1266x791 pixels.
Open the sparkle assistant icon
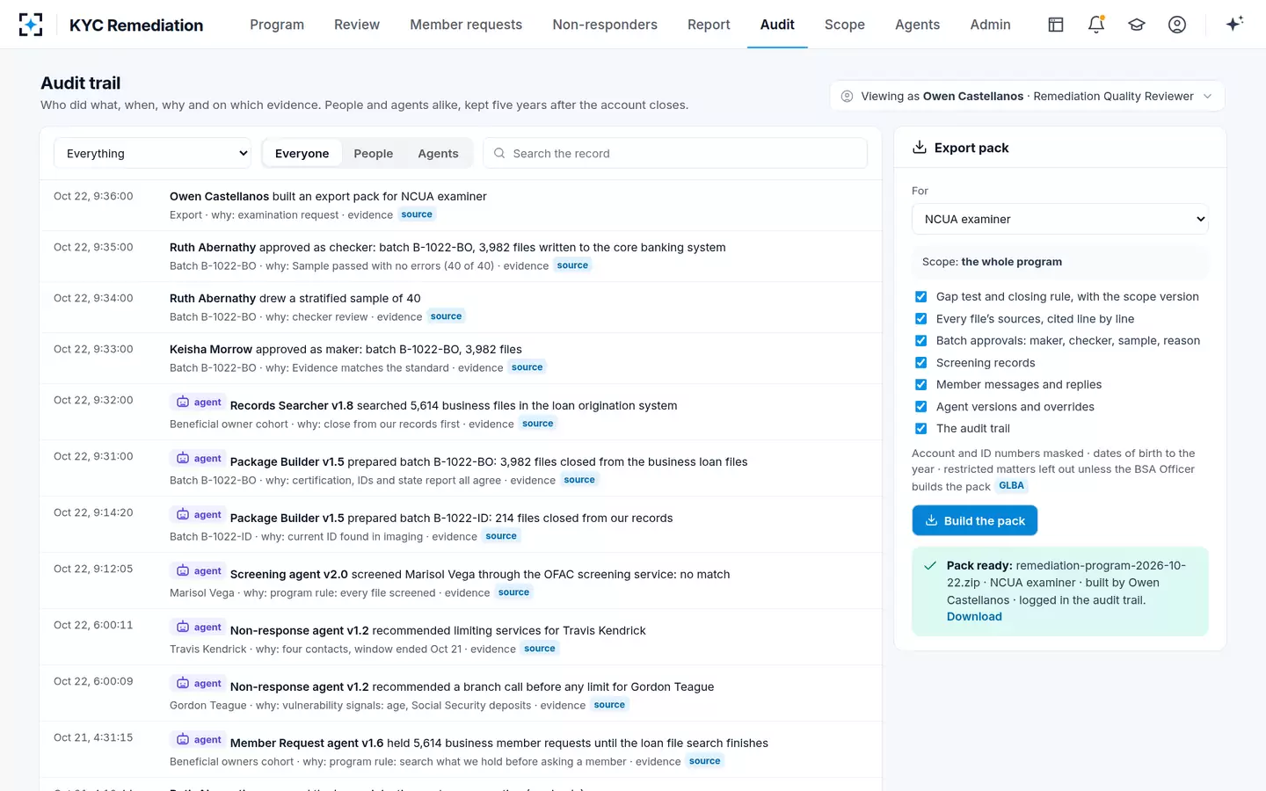click(x=1234, y=25)
